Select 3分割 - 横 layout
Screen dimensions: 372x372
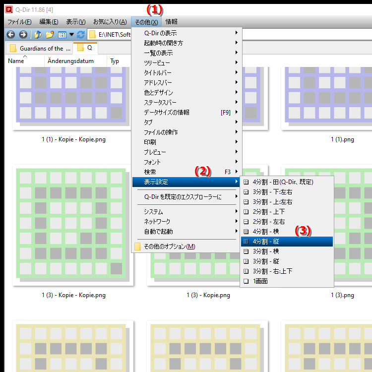click(287, 251)
